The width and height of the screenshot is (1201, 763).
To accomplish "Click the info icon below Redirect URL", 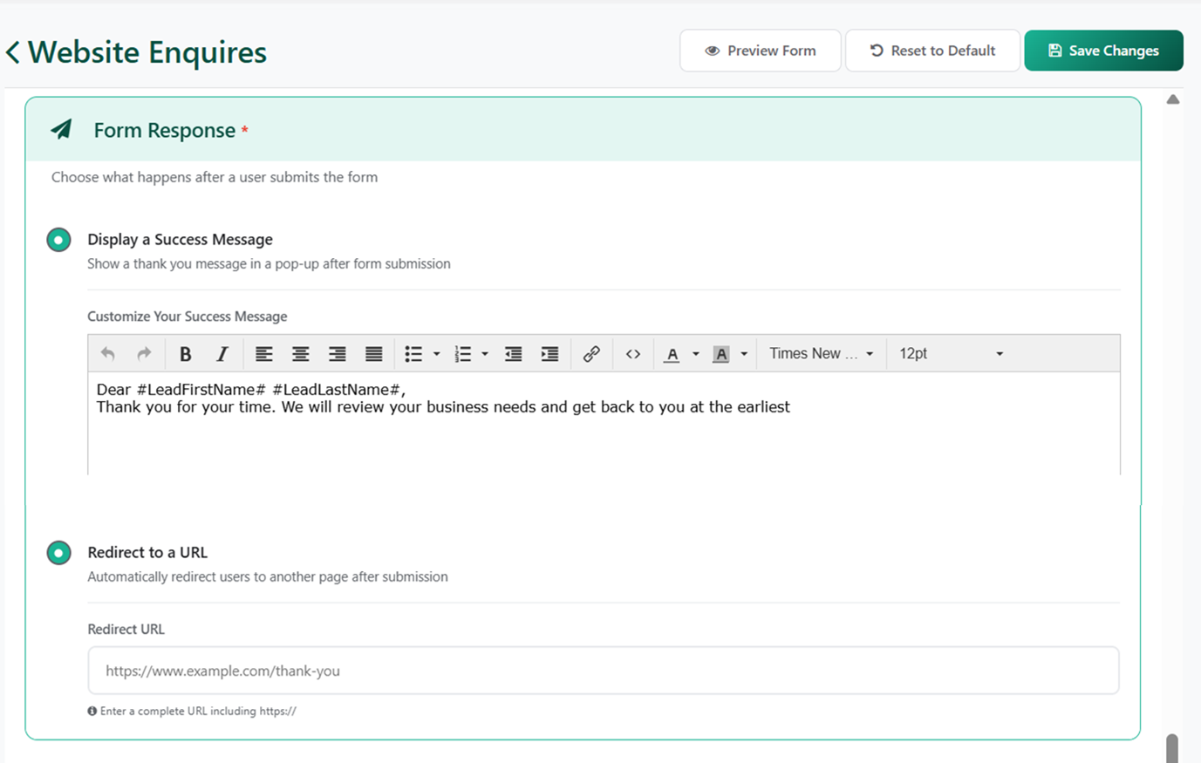I will [92, 712].
